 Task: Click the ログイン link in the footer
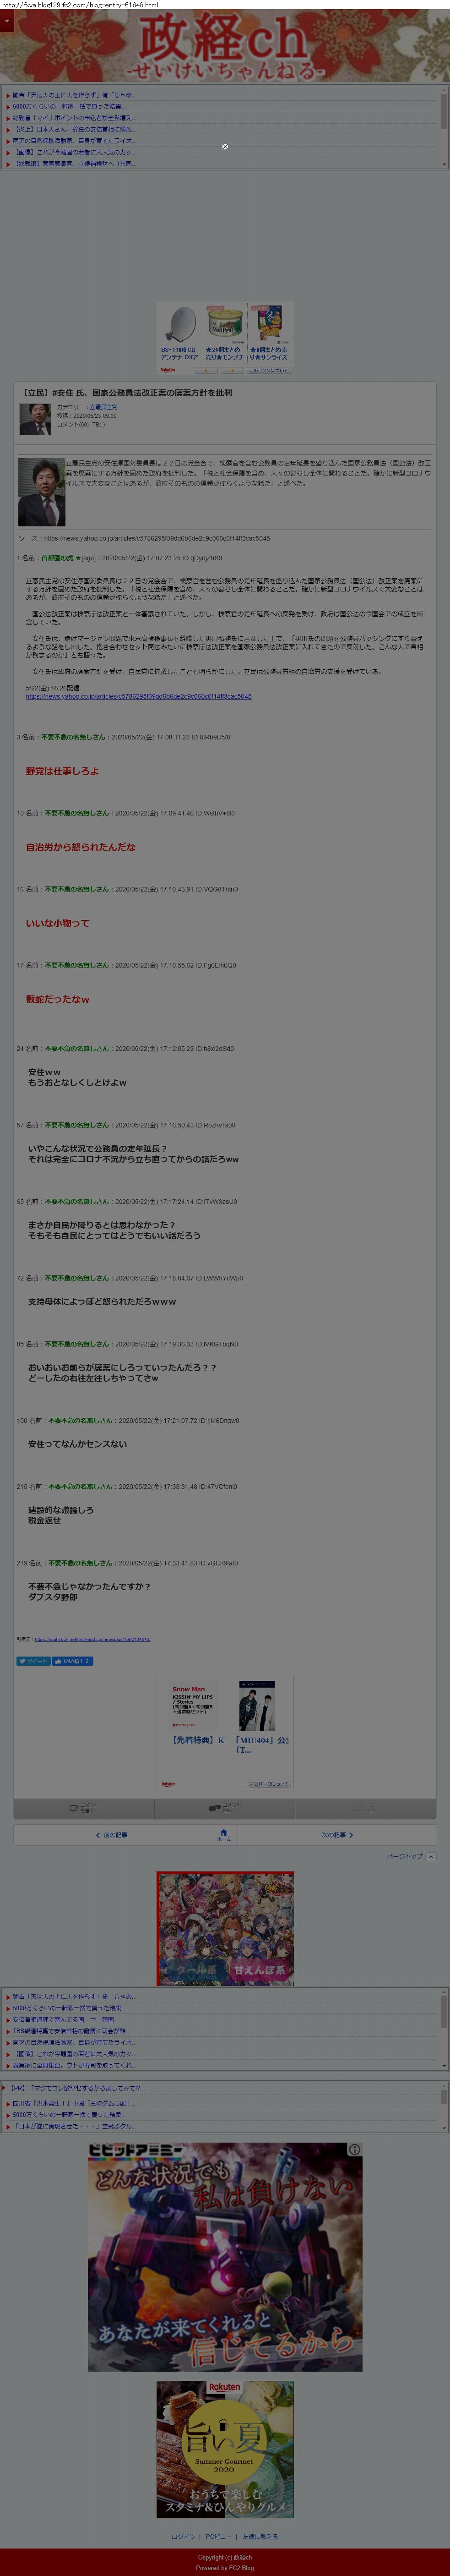(184, 2536)
